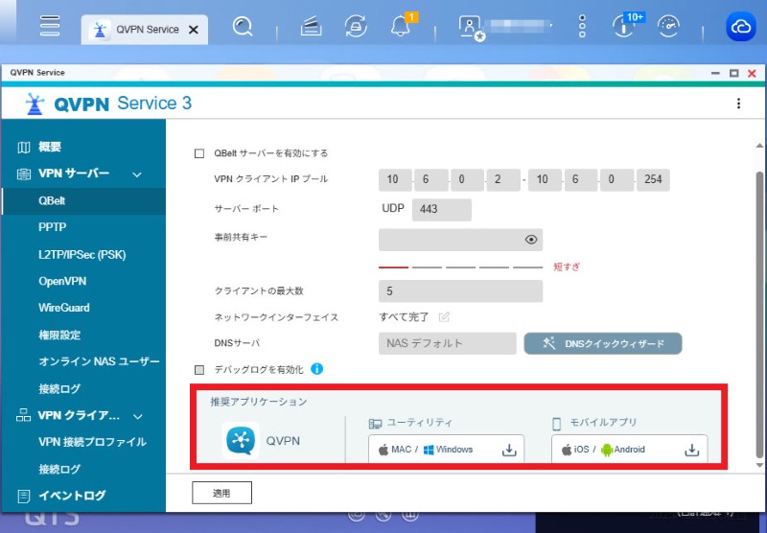Launch the DNSクイックウィザード button
The width and height of the screenshot is (767, 533).
point(602,343)
